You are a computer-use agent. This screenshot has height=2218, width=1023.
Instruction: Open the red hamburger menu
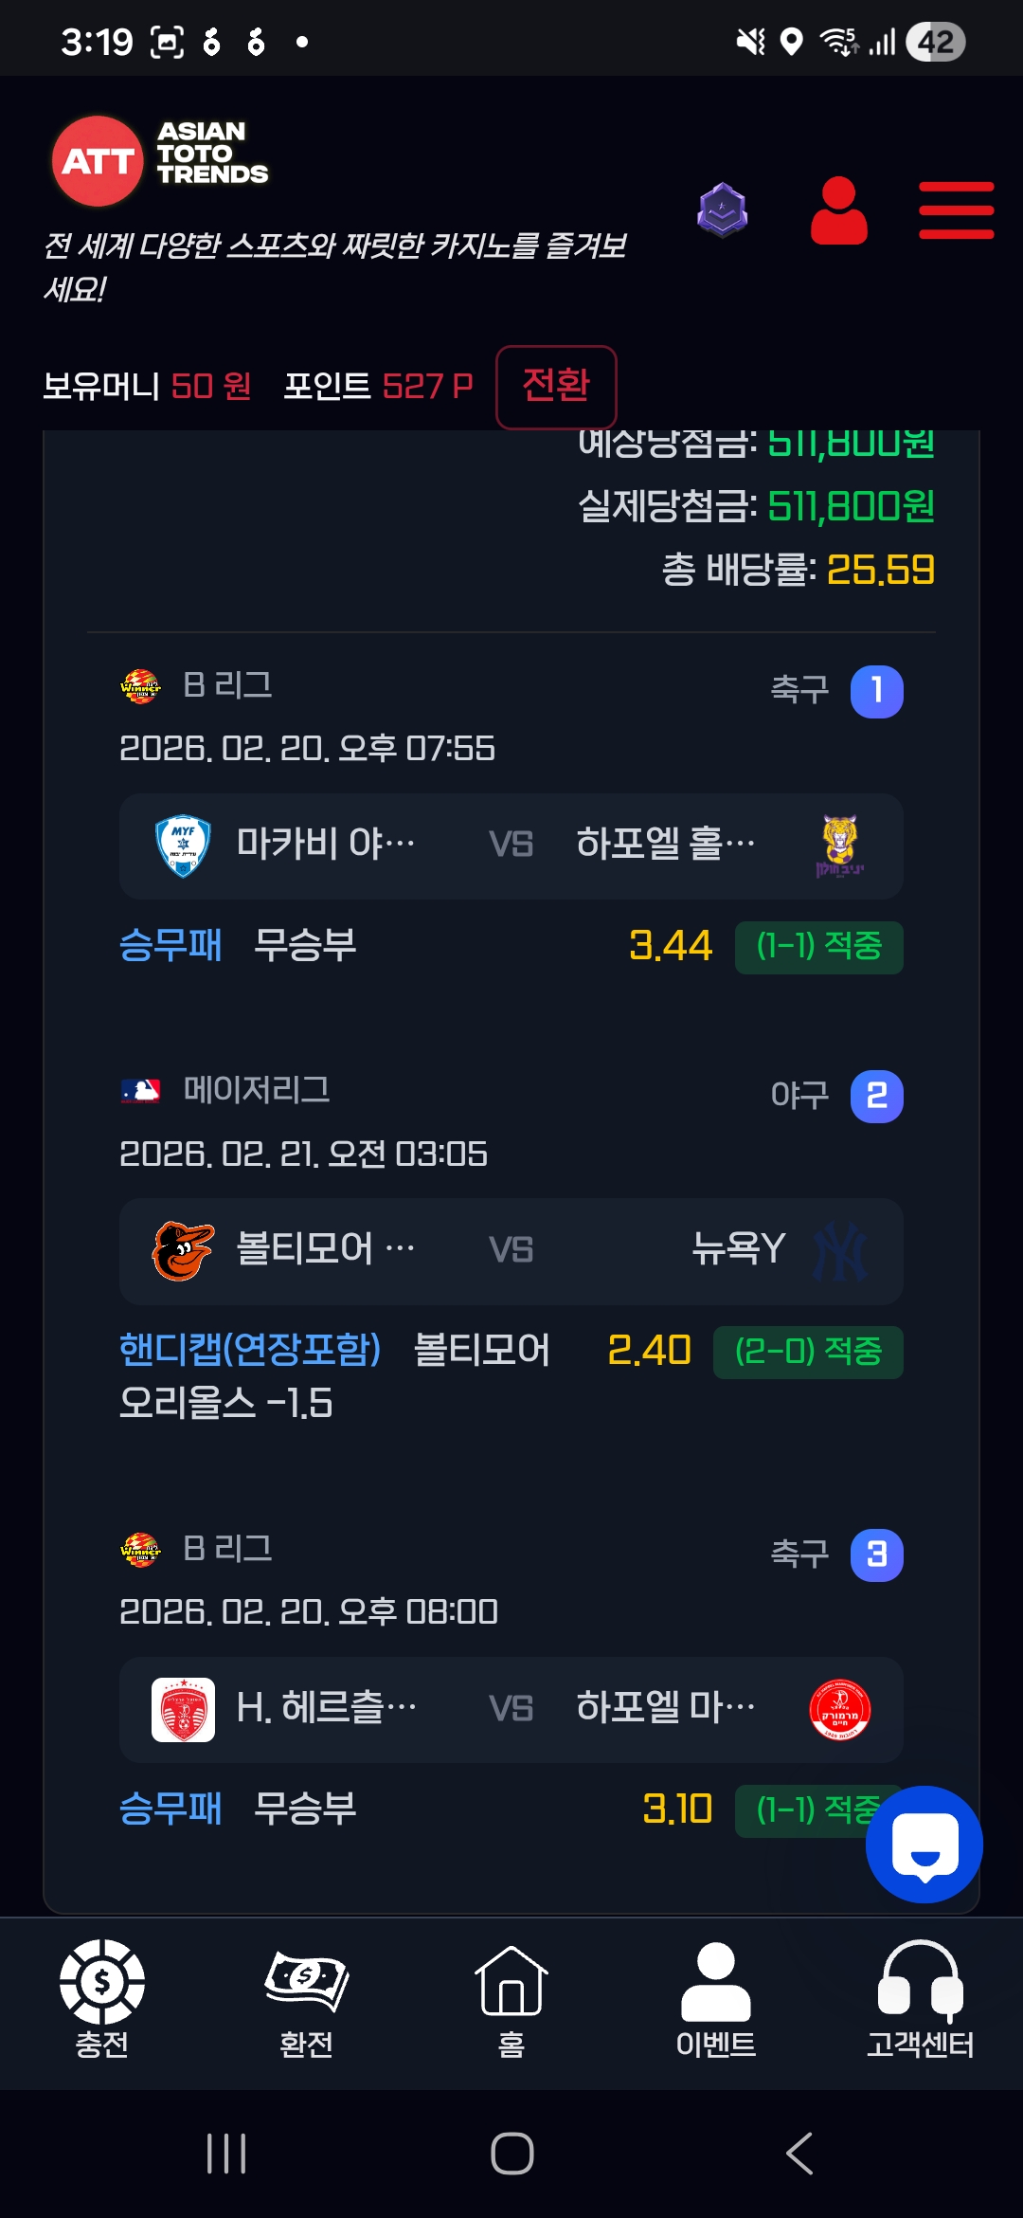pos(956,210)
